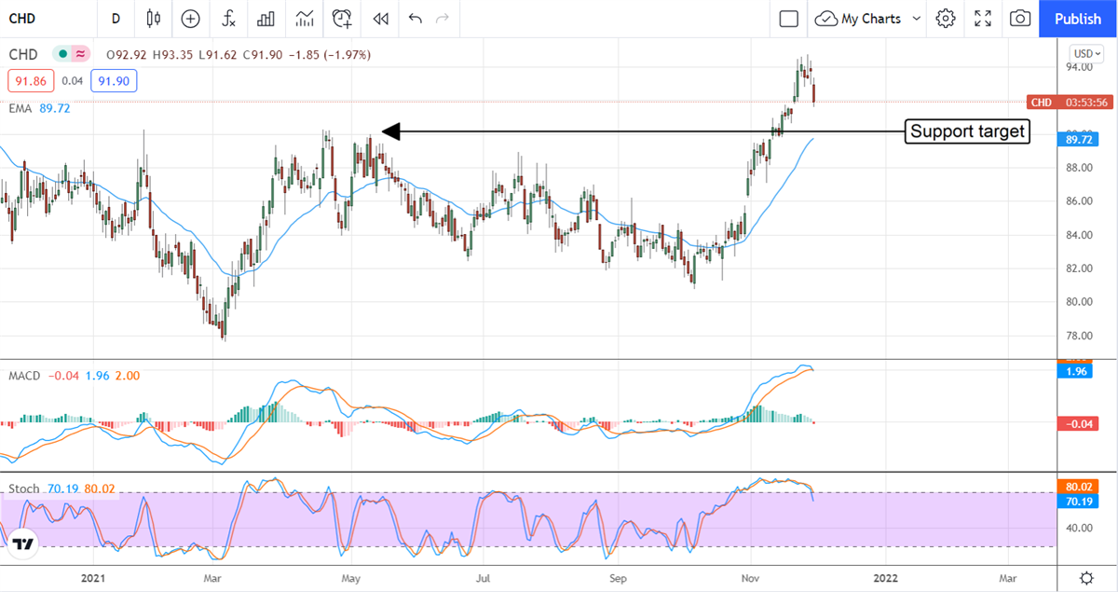1118x592 pixels.
Task: Open the select layout square icon
Action: pos(789,19)
